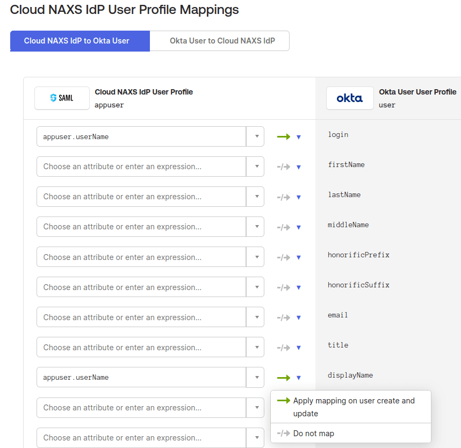Expand the attribute dropdown for firstName

[255, 167]
